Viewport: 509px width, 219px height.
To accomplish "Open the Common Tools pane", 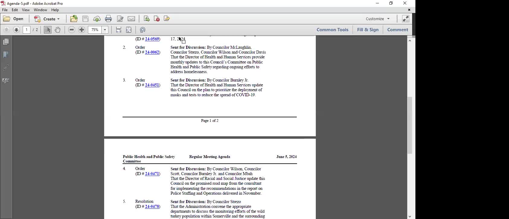I will (x=332, y=29).
